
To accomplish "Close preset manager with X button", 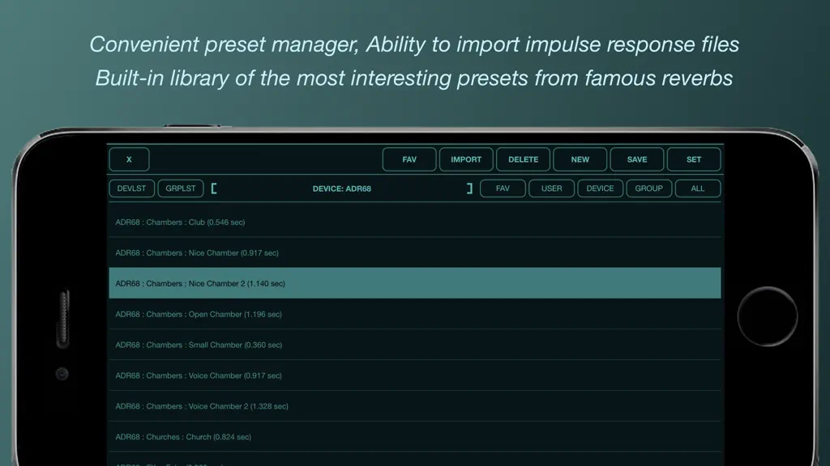I will [x=129, y=159].
